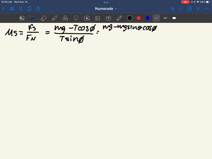Tap the 10:58 AM clock

coord(7,2)
